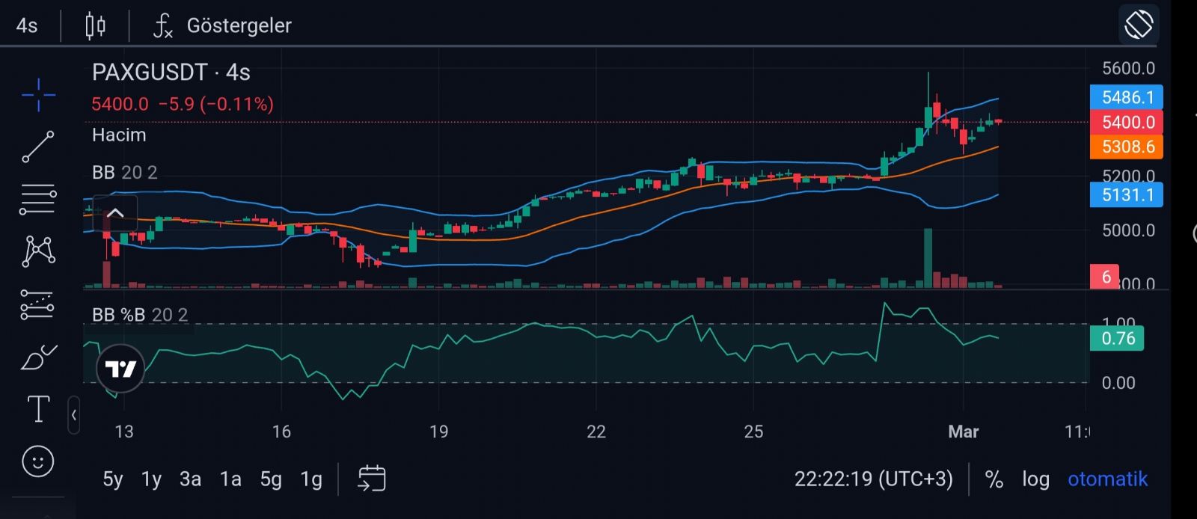
Task: Switch range to 5g
Action: (x=270, y=479)
